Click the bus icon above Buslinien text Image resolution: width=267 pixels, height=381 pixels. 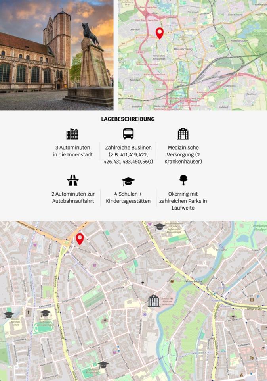click(128, 134)
